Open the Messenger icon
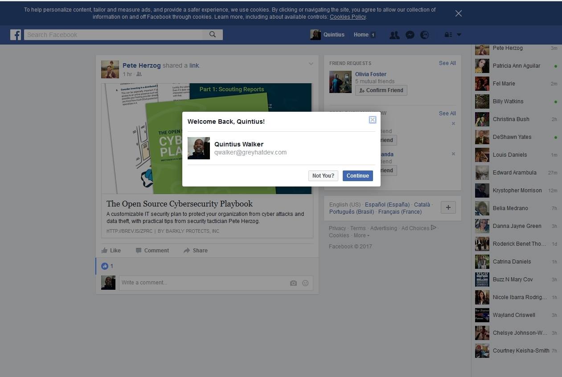 pyautogui.click(x=410, y=35)
